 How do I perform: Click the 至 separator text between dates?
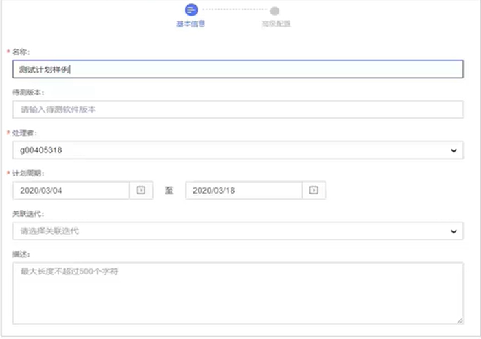point(169,191)
